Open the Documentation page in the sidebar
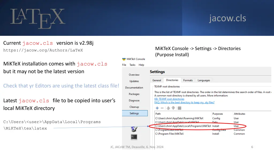The height and width of the screenshot is (154, 274). (134, 88)
